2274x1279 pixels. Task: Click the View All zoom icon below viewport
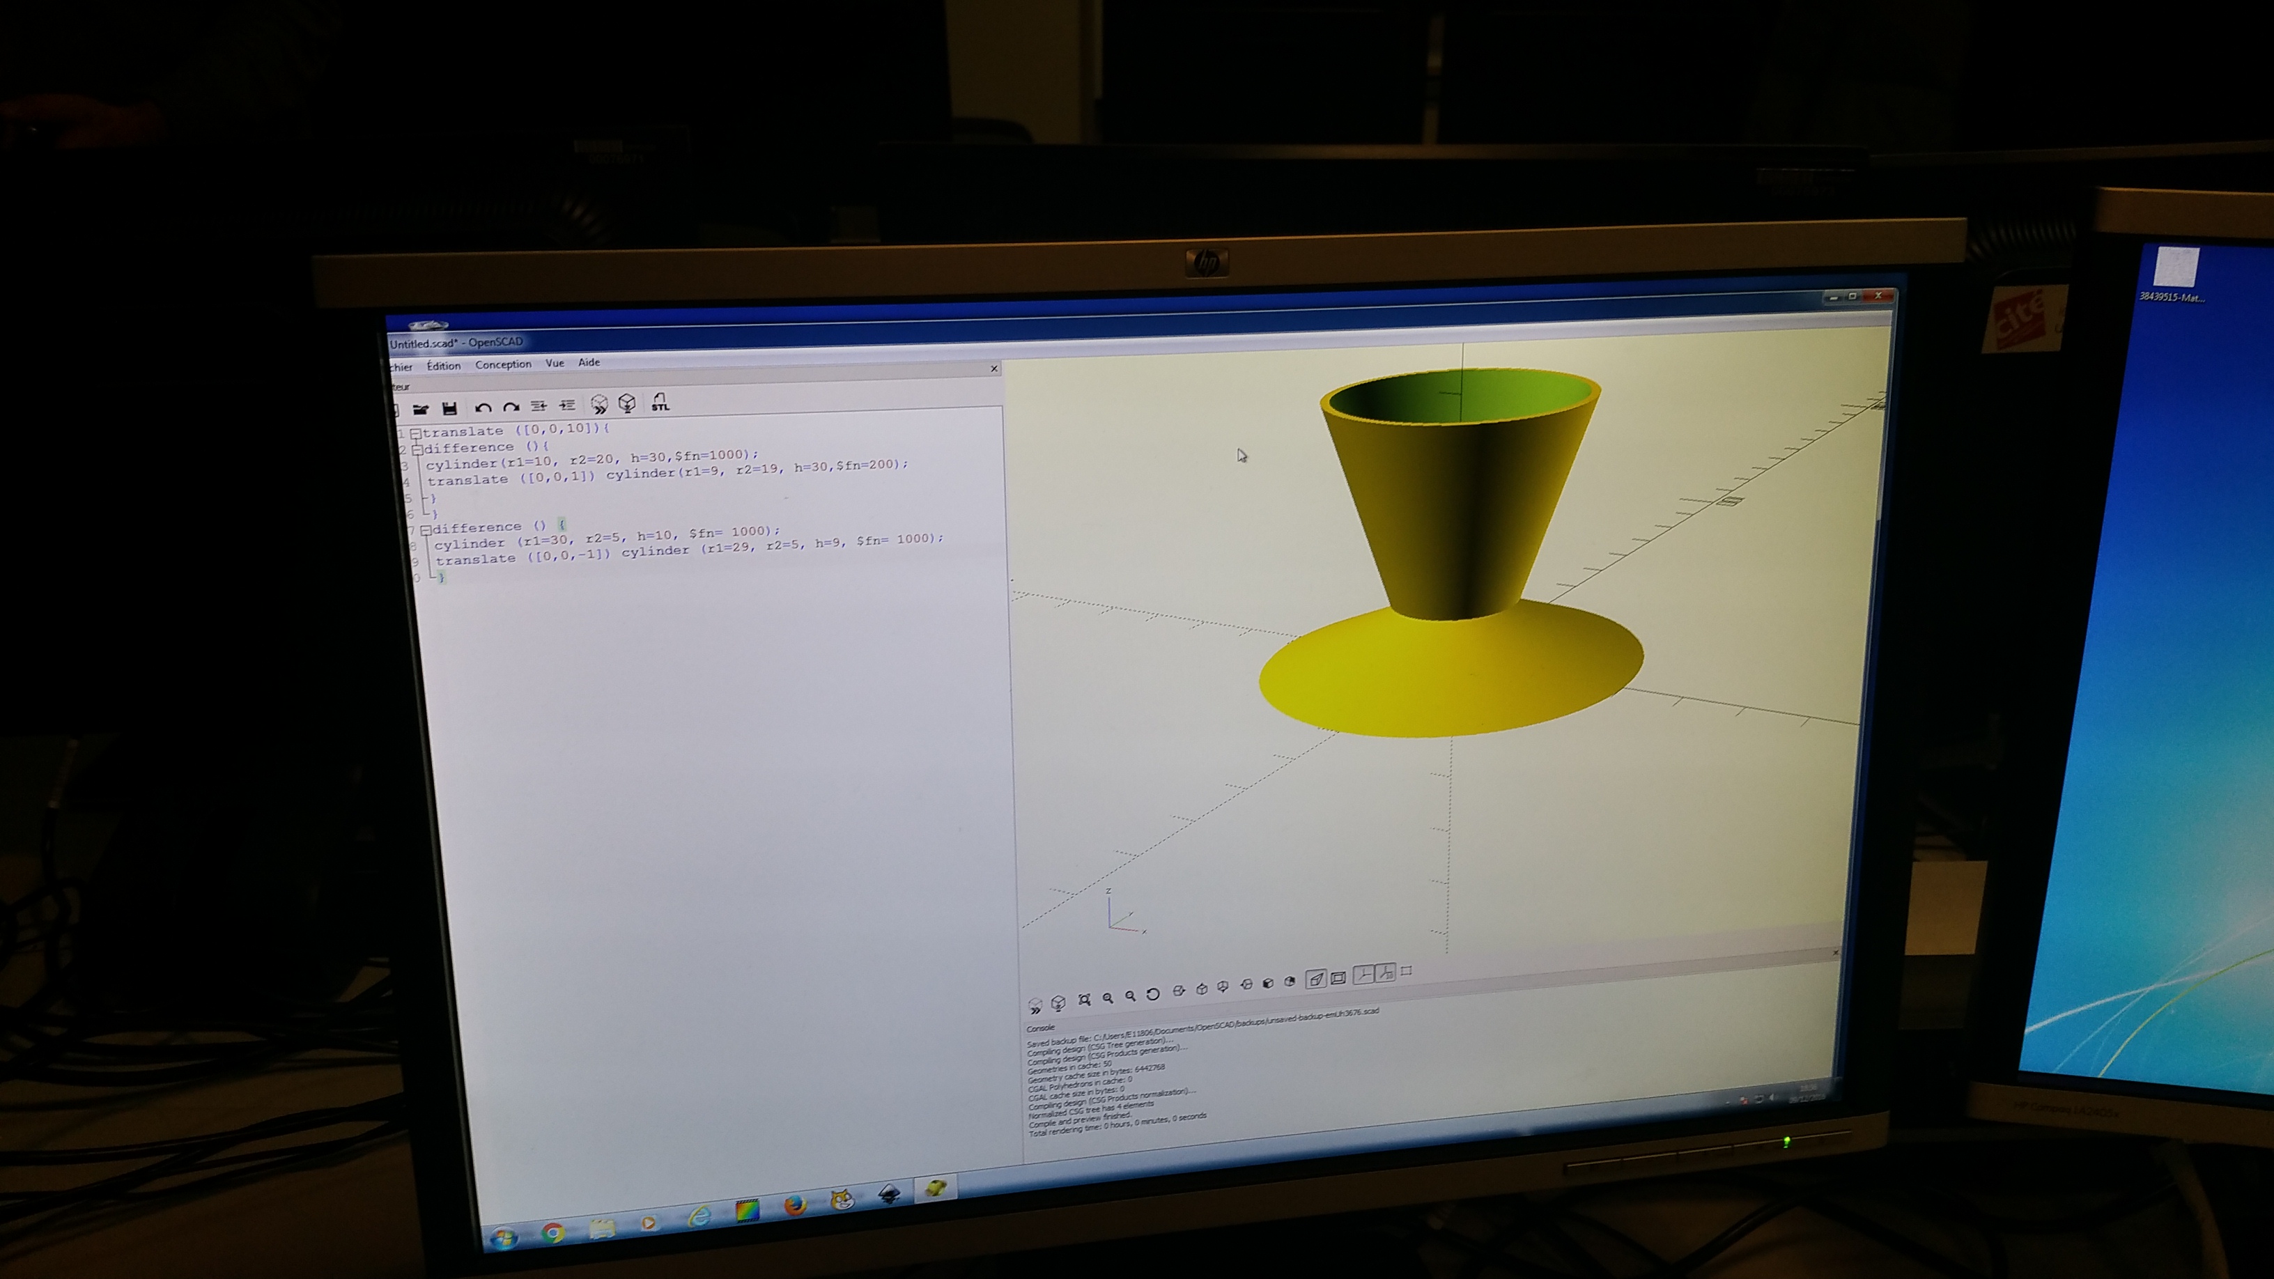point(1084,999)
